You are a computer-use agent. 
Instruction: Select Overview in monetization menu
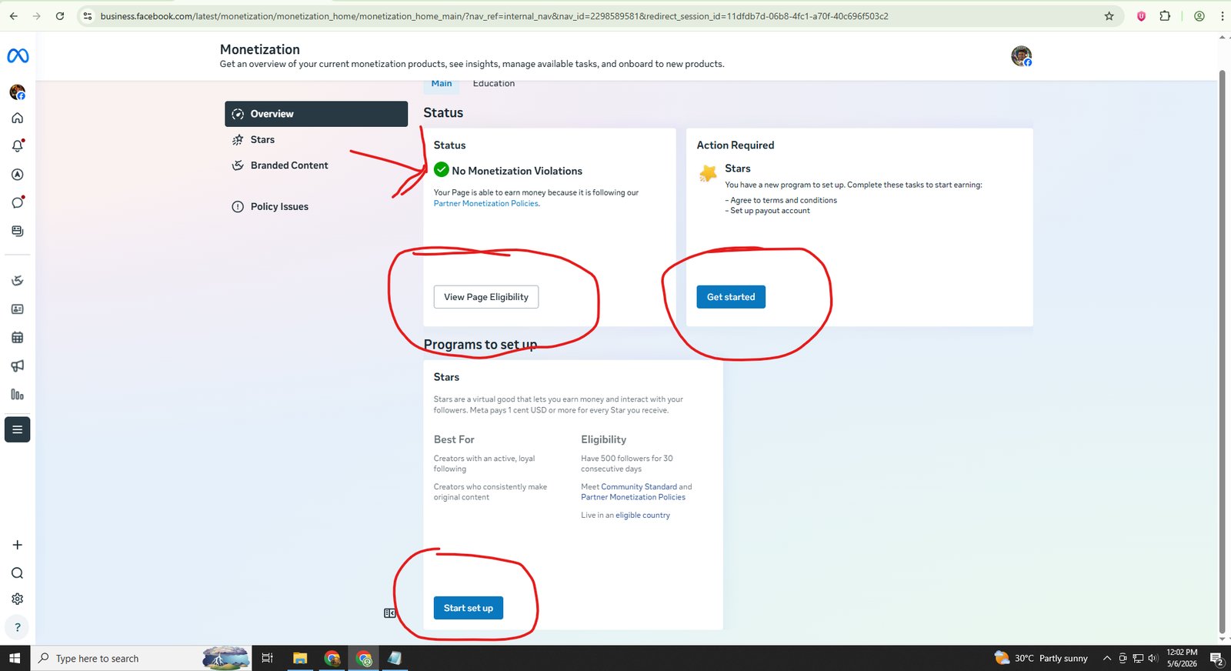pyautogui.click(x=316, y=114)
